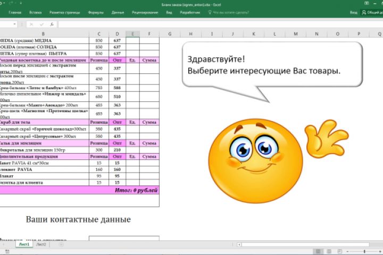
Task: Switch to Normal view icon
Action: pos(318,251)
